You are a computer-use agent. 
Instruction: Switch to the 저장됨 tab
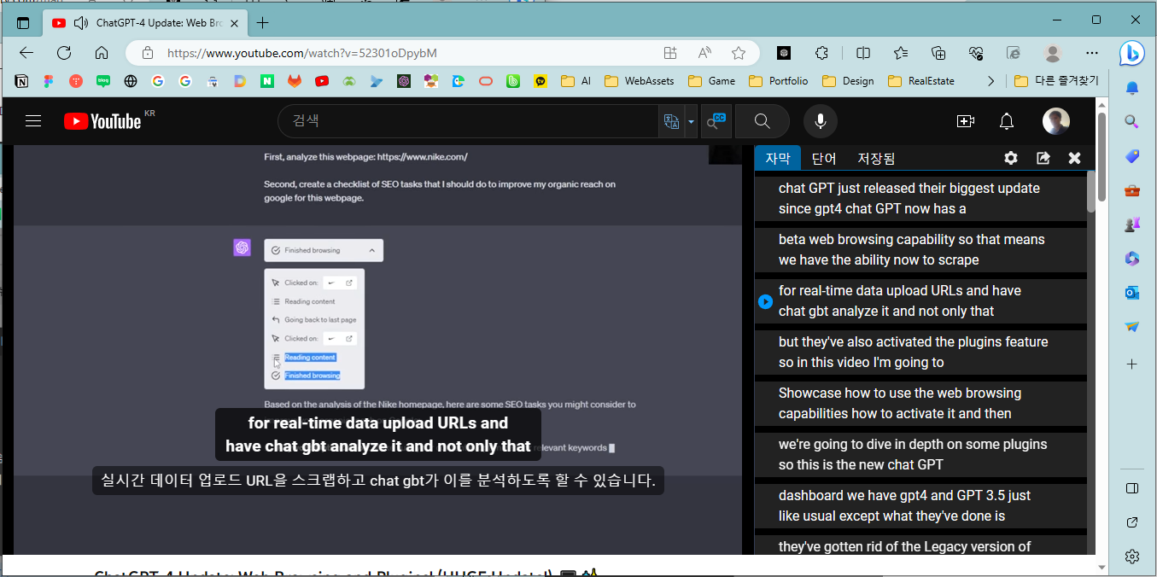click(x=877, y=159)
